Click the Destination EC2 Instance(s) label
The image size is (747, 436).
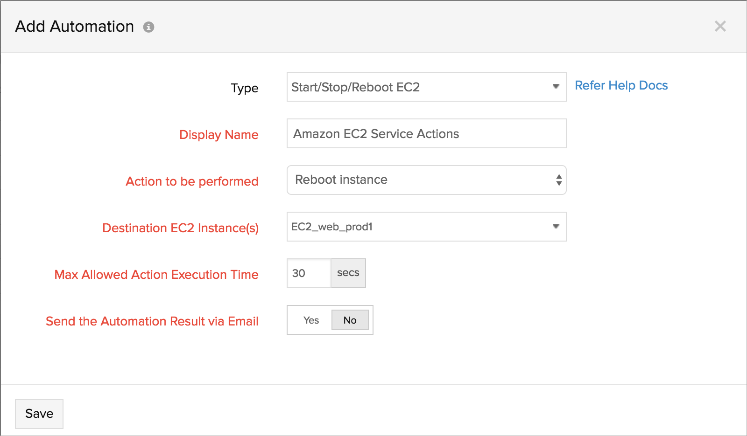[x=180, y=228]
